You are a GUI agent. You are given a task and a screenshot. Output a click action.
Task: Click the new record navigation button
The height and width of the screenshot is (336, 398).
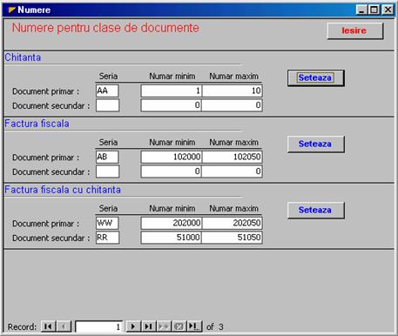coord(164,326)
